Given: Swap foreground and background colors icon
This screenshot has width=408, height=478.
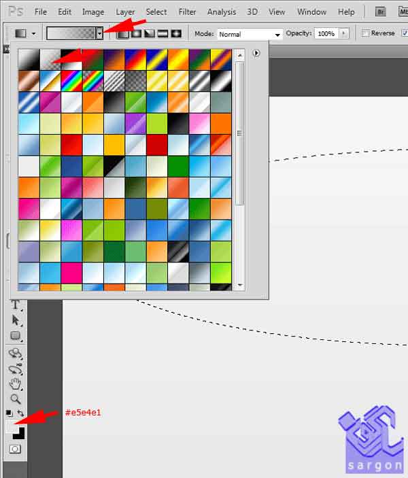Looking at the screenshot, I should [21, 413].
